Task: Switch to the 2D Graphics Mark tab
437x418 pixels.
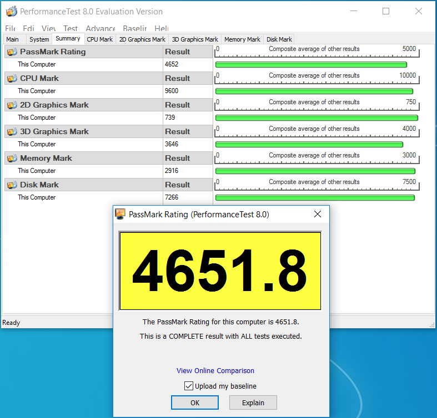Action: point(142,39)
